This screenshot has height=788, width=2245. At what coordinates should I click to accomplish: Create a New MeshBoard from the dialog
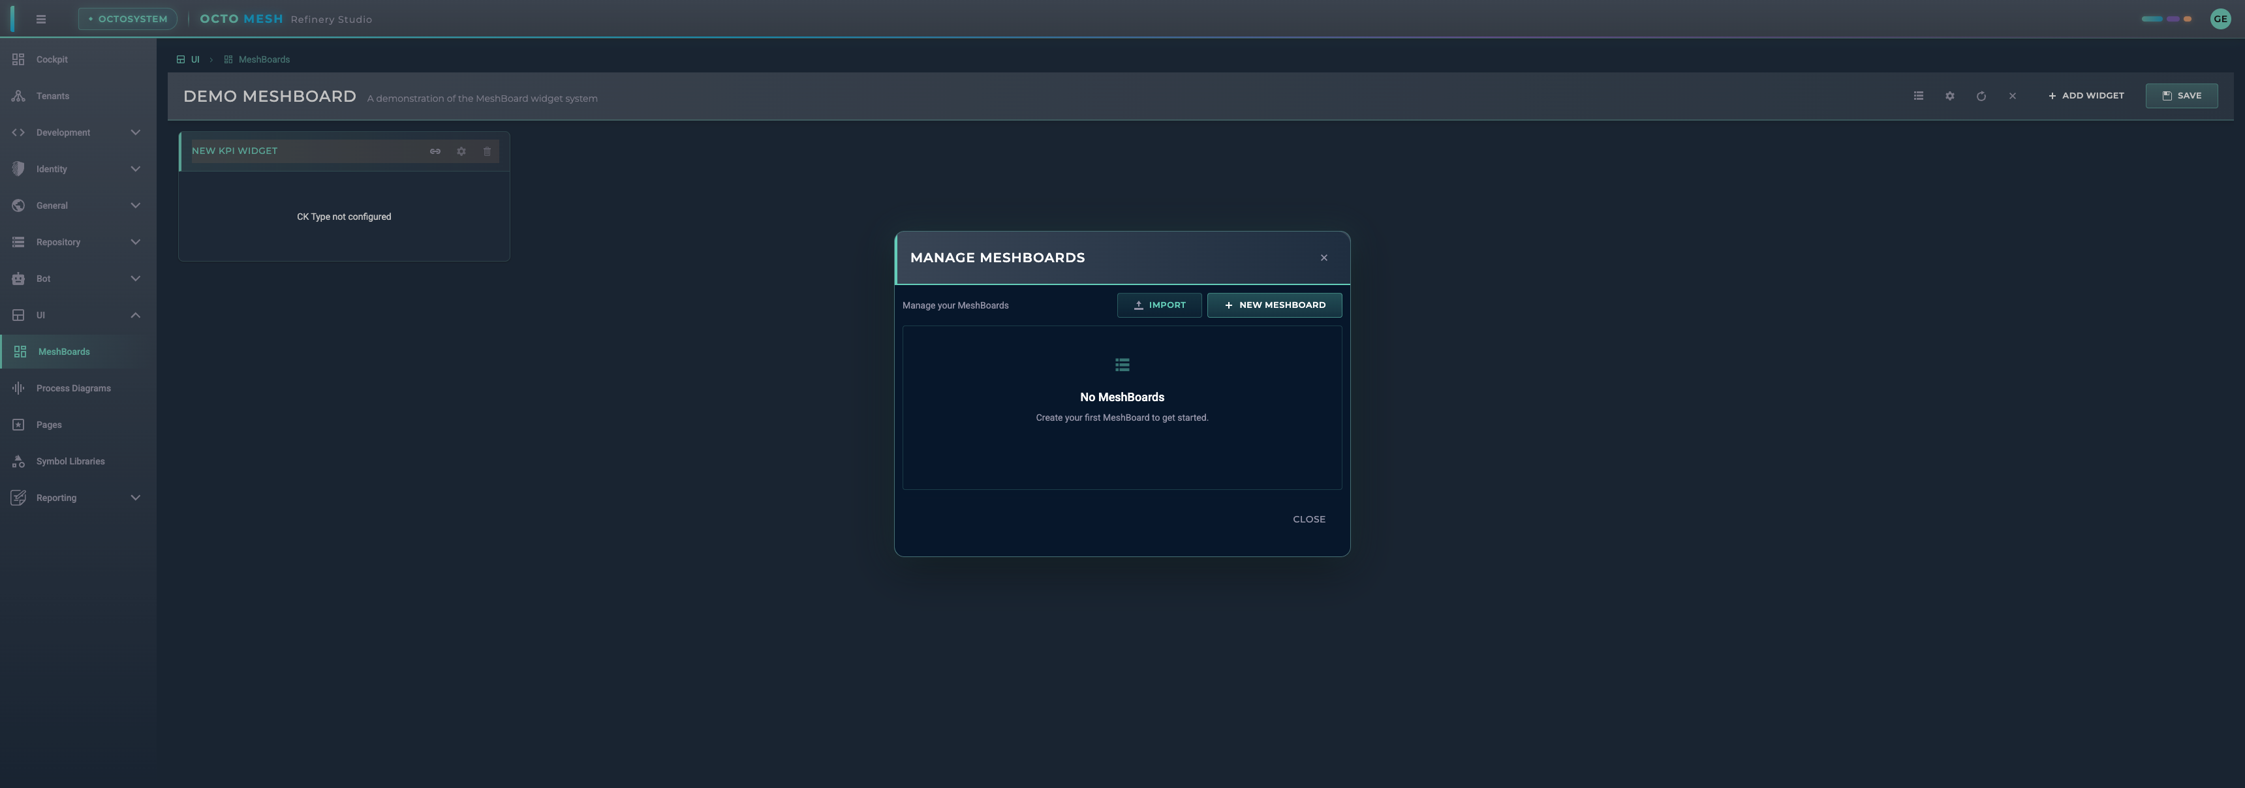(1274, 305)
